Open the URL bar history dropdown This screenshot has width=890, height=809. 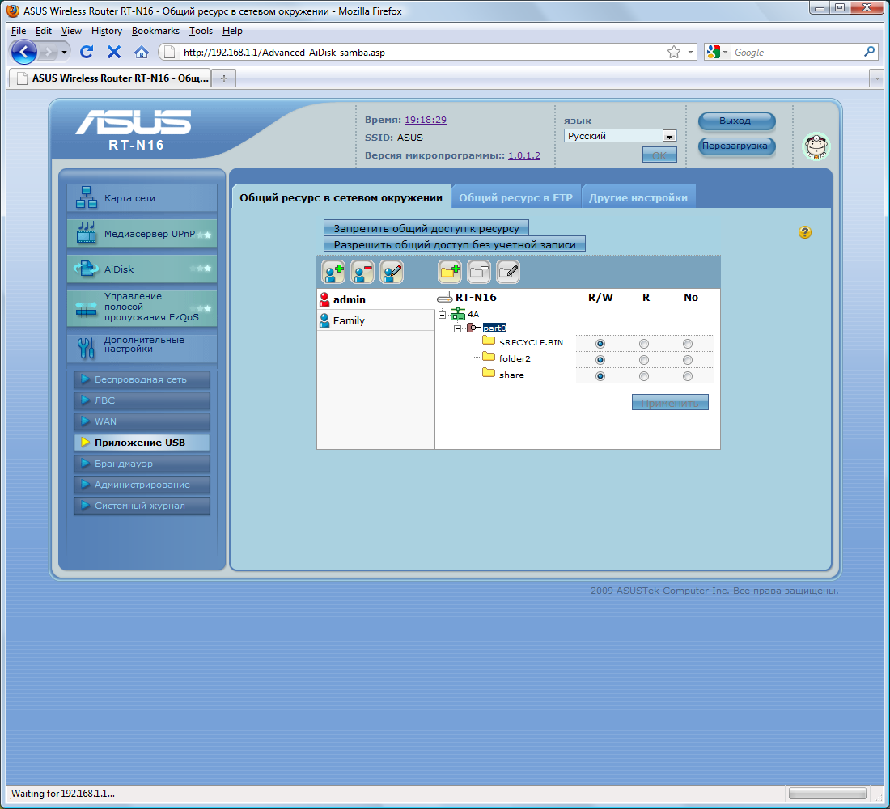tap(690, 53)
